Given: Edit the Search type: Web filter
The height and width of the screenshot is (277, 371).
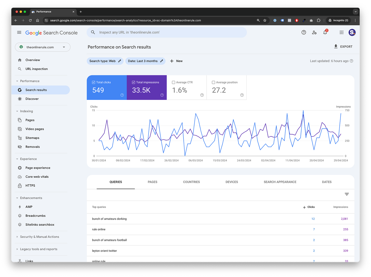Looking at the screenshot, I should pos(105,61).
